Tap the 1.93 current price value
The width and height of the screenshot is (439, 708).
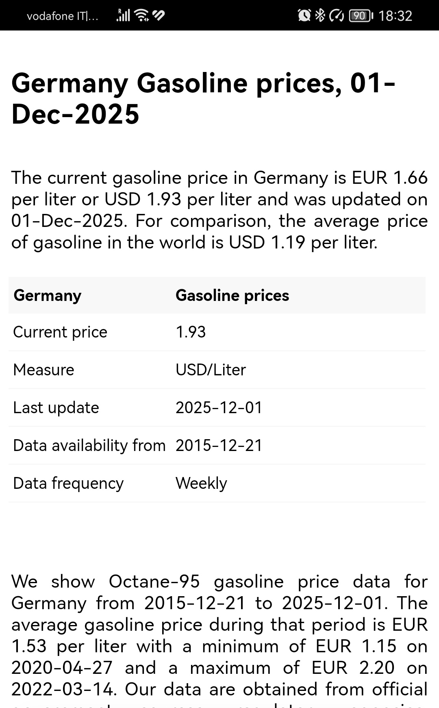pos(191,332)
